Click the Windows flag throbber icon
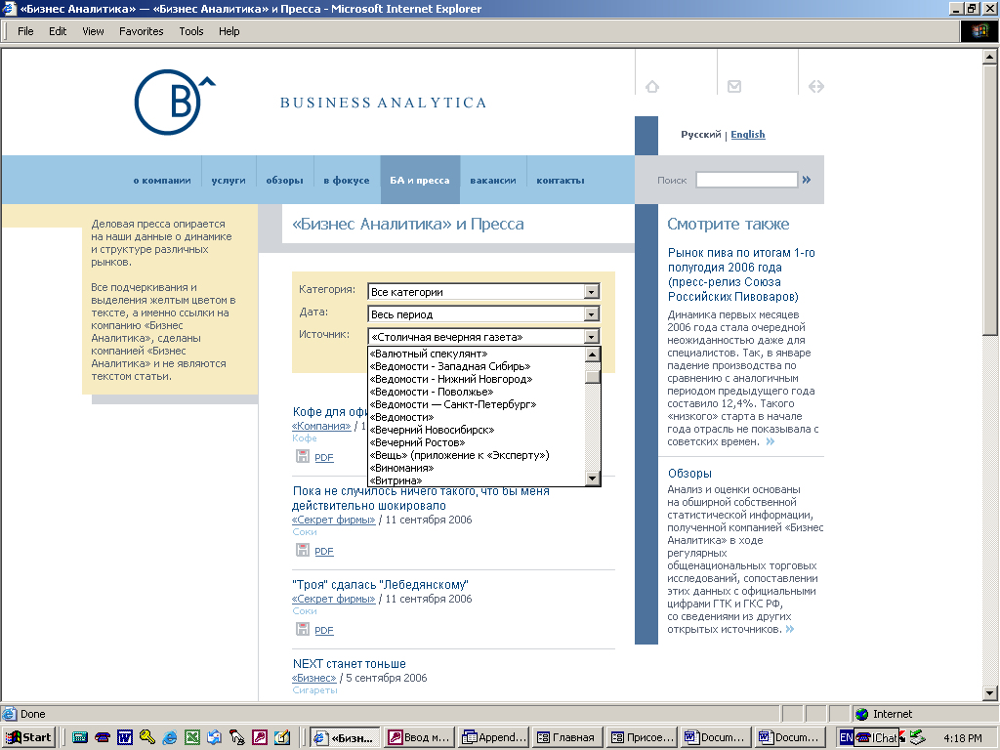Viewport: 1000px width, 750px height. [979, 30]
